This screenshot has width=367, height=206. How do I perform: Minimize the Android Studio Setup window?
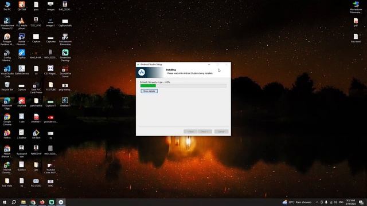pyautogui.click(x=209, y=65)
